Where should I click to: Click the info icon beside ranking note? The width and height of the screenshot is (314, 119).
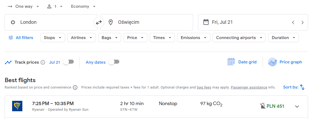coord(75,87)
